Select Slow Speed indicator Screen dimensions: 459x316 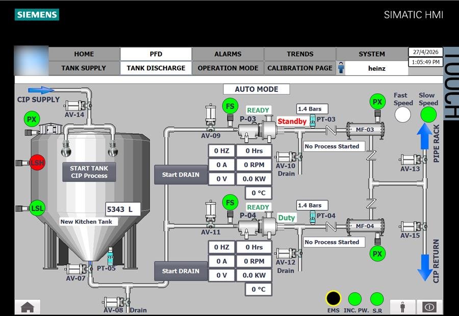click(x=428, y=114)
